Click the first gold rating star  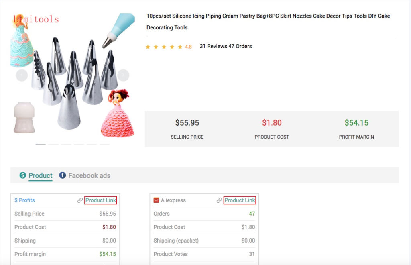(x=148, y=47)
